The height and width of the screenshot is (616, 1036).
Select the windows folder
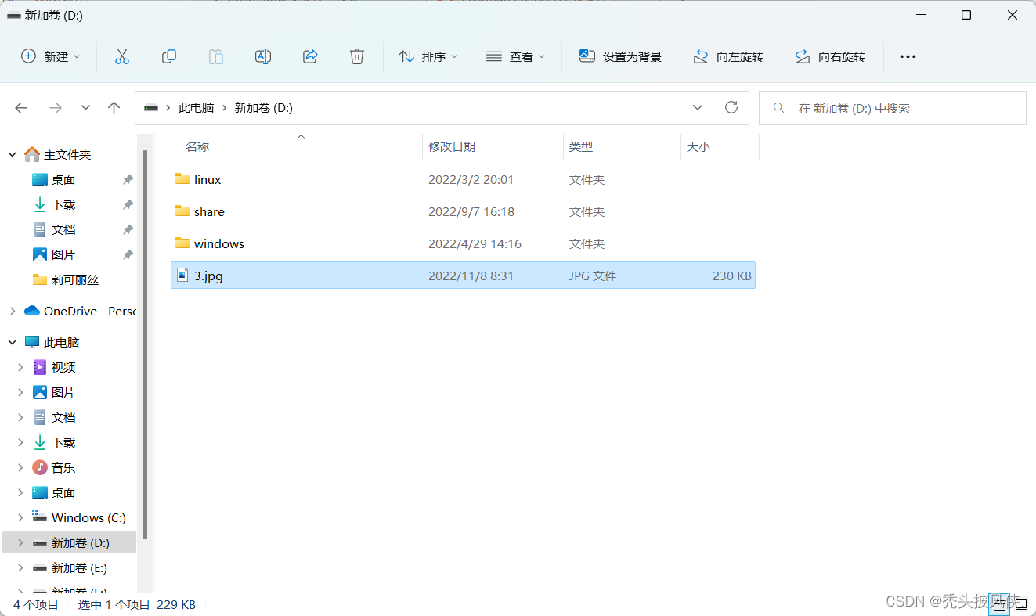click(463, 243)
